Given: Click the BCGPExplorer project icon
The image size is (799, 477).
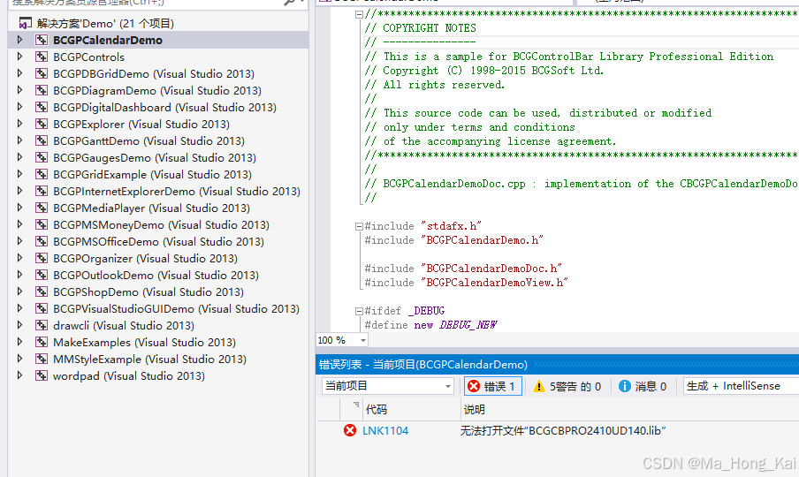Looking at the screenshot, I should coord(42,124).
